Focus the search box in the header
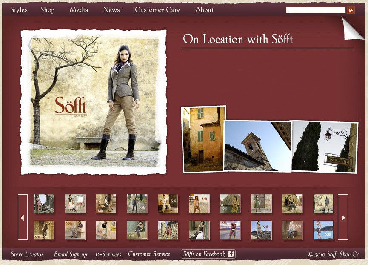The width and height of the screenshot is (368, 265). [x=316, y=10]
